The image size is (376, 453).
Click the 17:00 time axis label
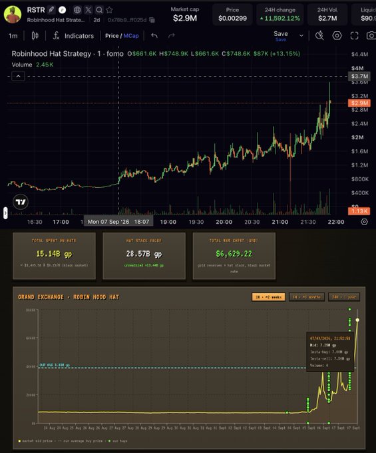click(61, 222)
